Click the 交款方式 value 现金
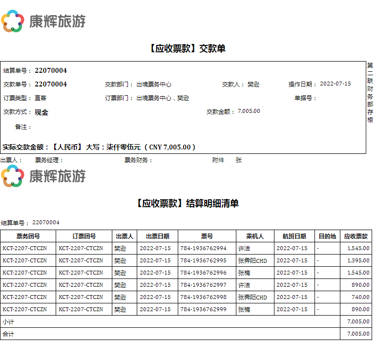Screen dimensions: 377x341 (42, 112)
